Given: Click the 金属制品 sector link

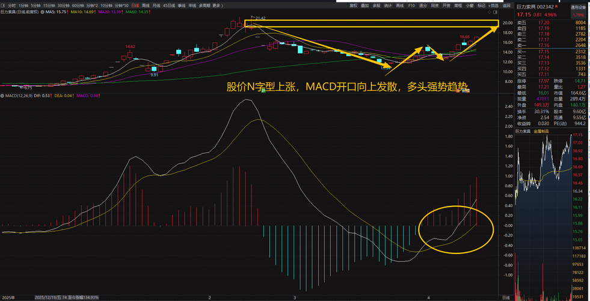Looking at the screenshot, I should 541,131.
